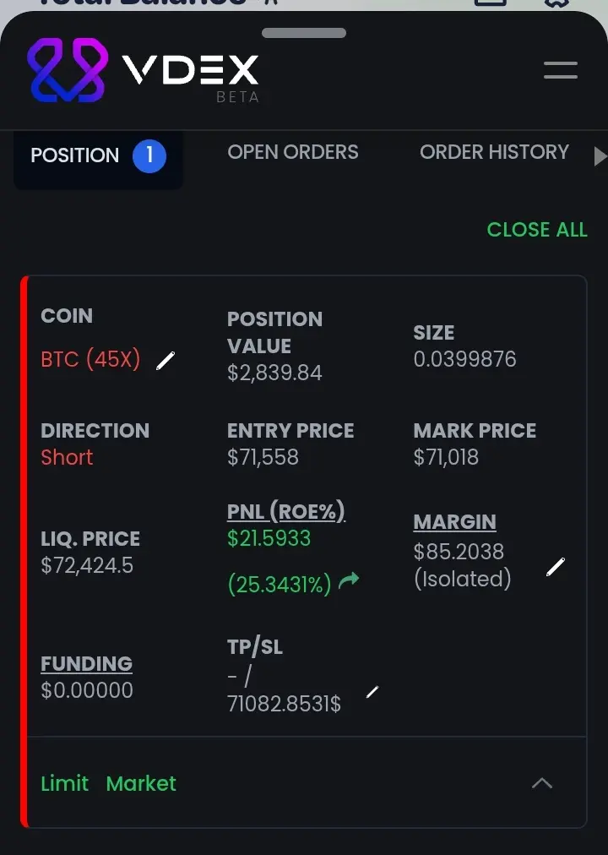Viewport: 608px width, 855px height.
Task: Choose Limit close option
Action: [65, 783]
